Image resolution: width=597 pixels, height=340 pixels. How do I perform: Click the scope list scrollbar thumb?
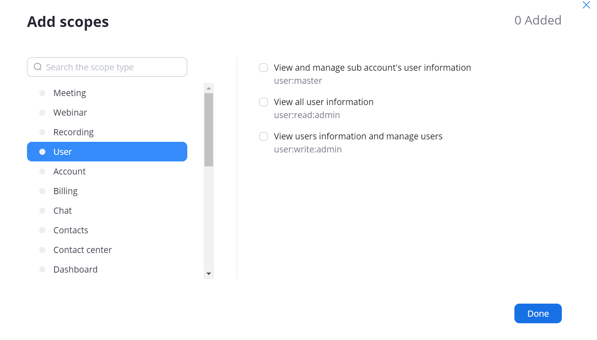tap(209, 130)
